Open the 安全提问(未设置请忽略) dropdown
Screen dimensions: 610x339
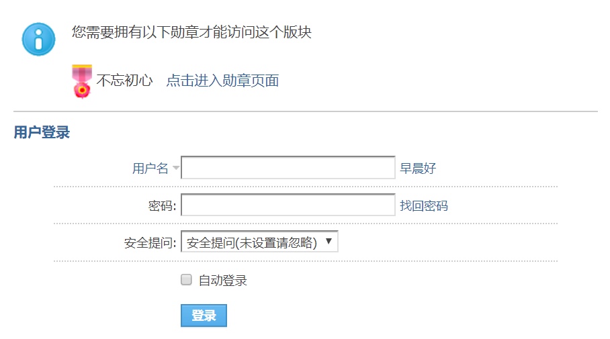coord(259,242)
